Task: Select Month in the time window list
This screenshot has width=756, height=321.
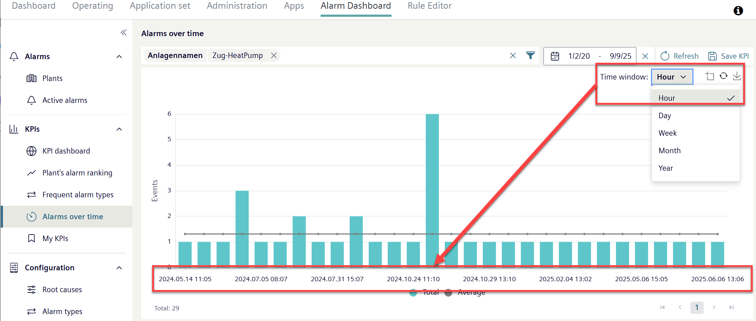Action: pyautogui.click(x=669, y=151)
